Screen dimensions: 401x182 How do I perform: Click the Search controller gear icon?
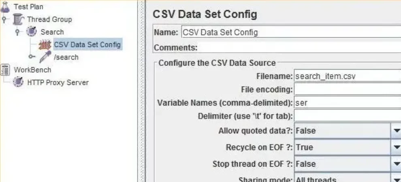[x=32, y=32]
